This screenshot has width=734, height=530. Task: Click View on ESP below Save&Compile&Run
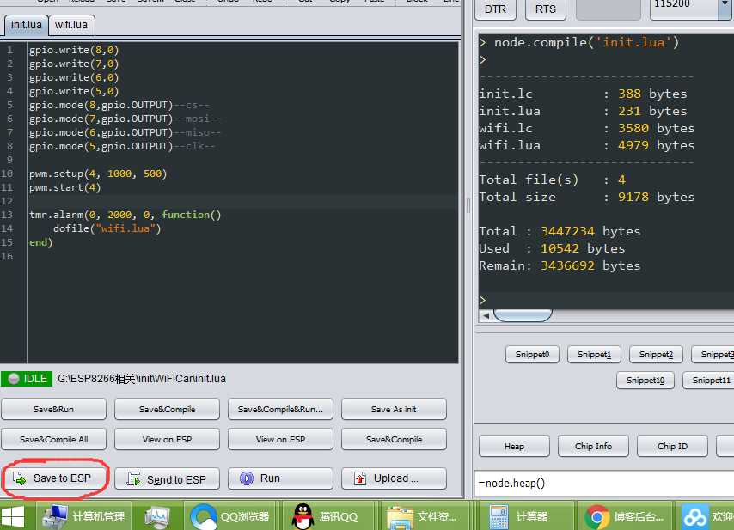point(280,439)
